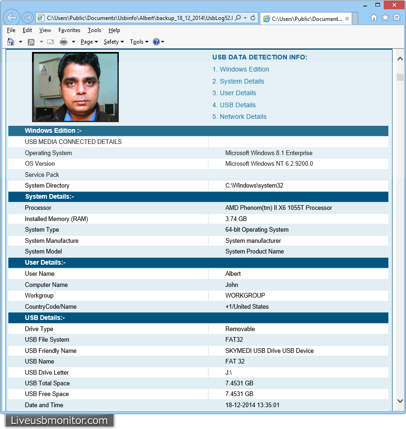This screenshot has height=429, width=406.
Task: Click the Read mail envelope icon
Action: (51, 42)
